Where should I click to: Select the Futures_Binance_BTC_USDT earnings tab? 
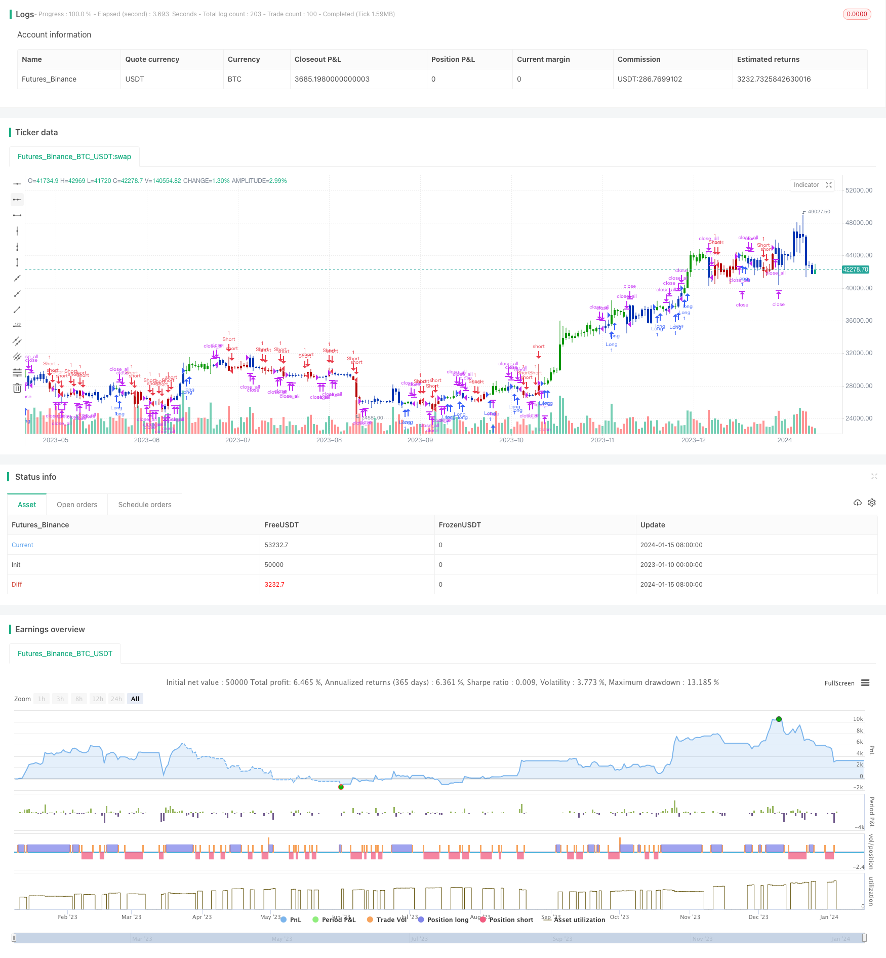[65, 654]
